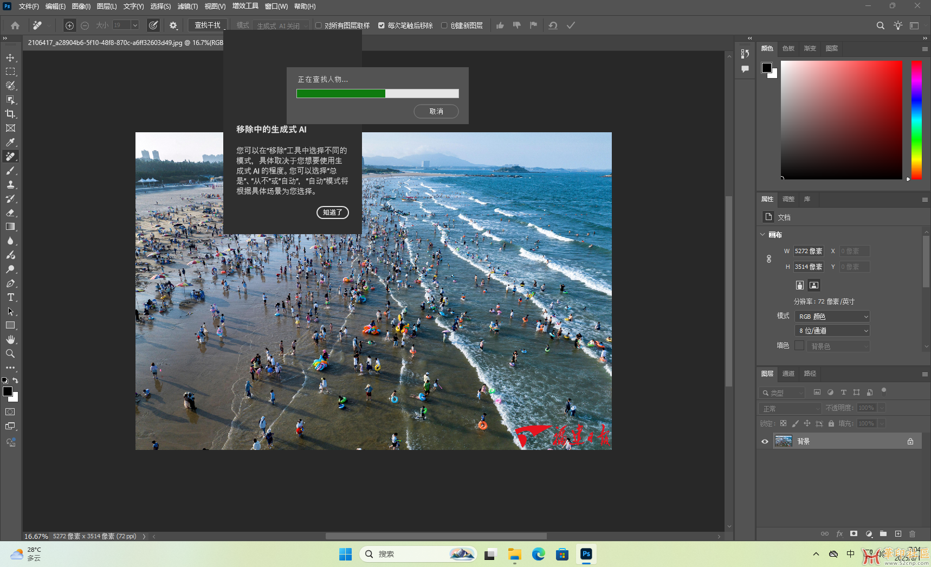931x567 pixels.
Task: Switch to the 通道 tab
Action: click(x=788, y=373)
